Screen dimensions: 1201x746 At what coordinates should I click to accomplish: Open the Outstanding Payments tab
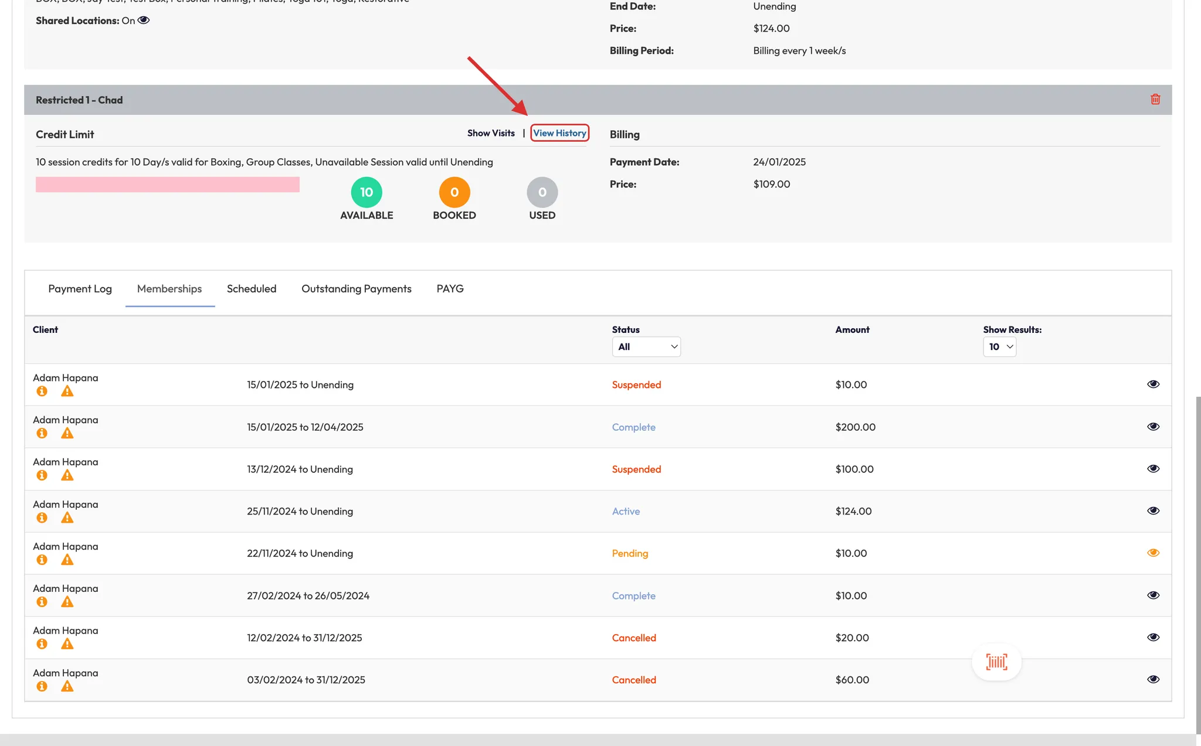pyautogui.click(x=356, y=289)
